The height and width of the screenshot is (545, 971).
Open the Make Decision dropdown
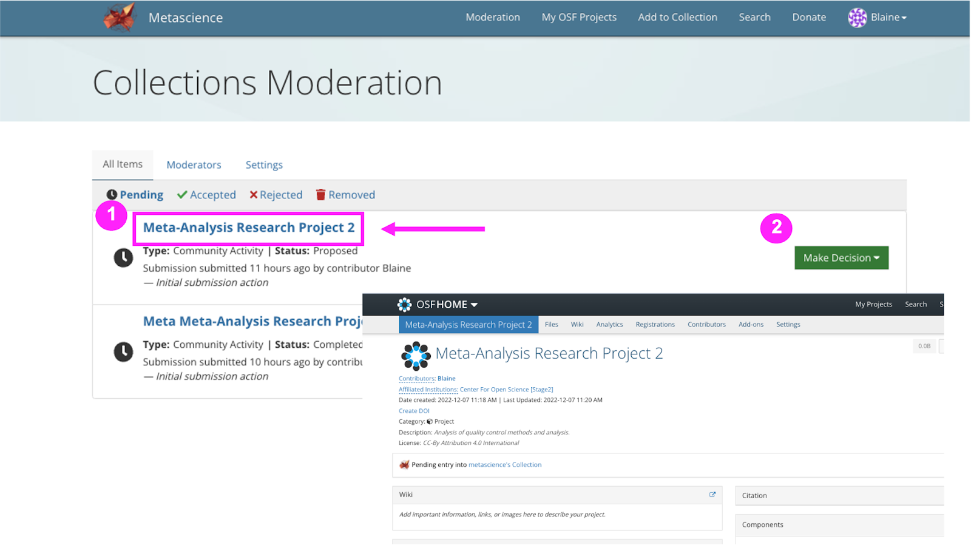pos(841,258)
